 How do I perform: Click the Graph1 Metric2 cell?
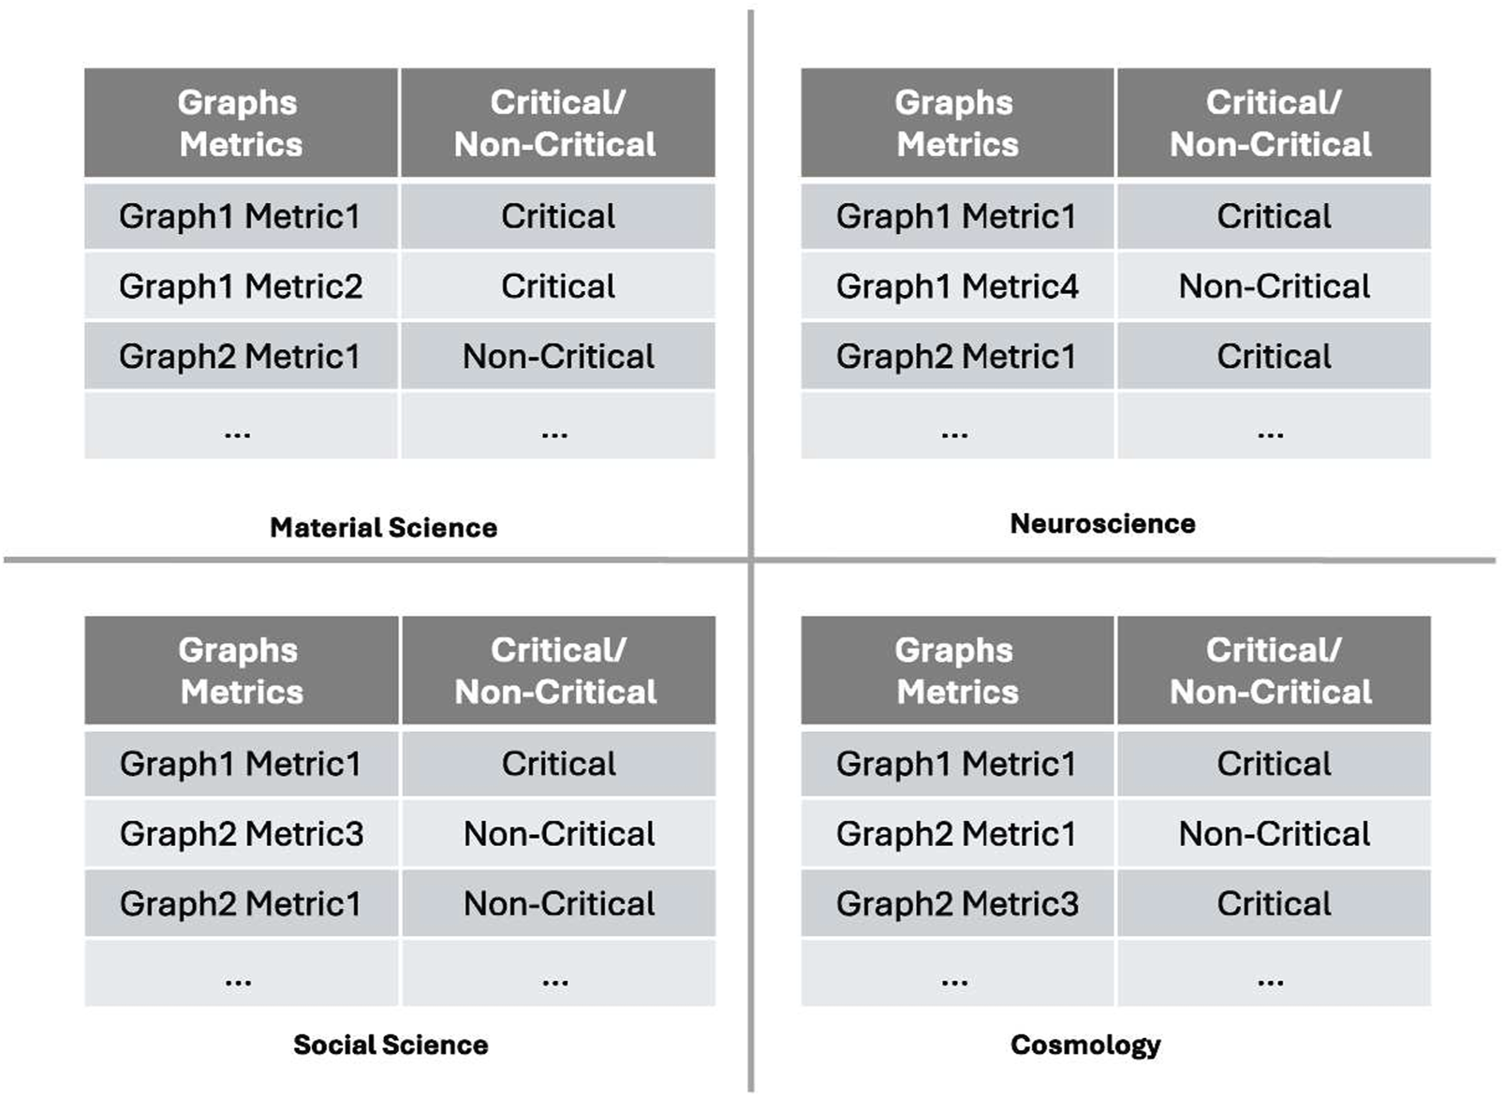tap(241, 286)
